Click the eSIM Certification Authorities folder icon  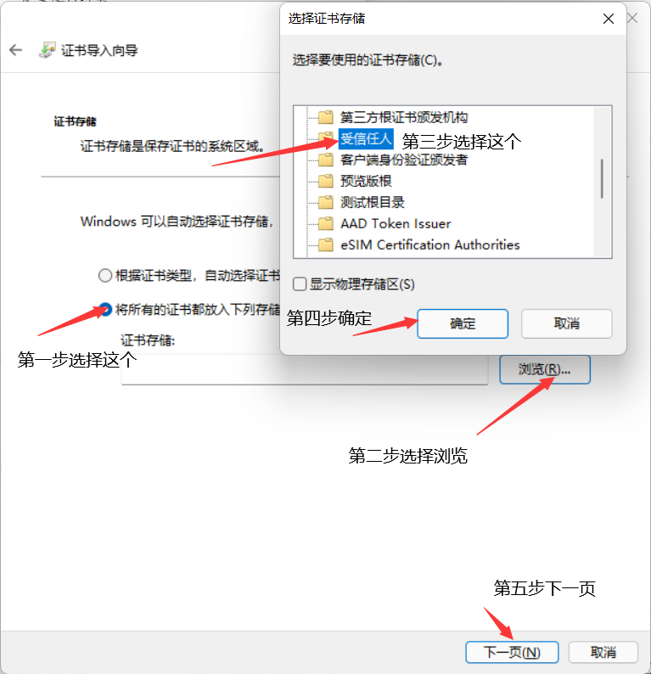[x=326, y=244]
